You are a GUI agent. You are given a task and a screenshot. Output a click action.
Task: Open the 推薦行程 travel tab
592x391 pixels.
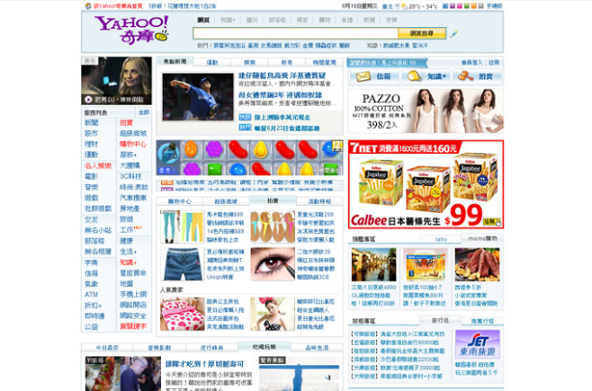click(482, 321)
